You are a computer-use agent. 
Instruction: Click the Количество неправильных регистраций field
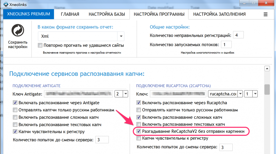(238, 35)
